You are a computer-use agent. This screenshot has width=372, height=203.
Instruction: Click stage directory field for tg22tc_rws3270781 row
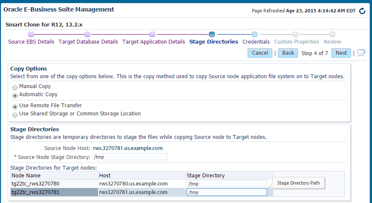click(x=227, y=192)
